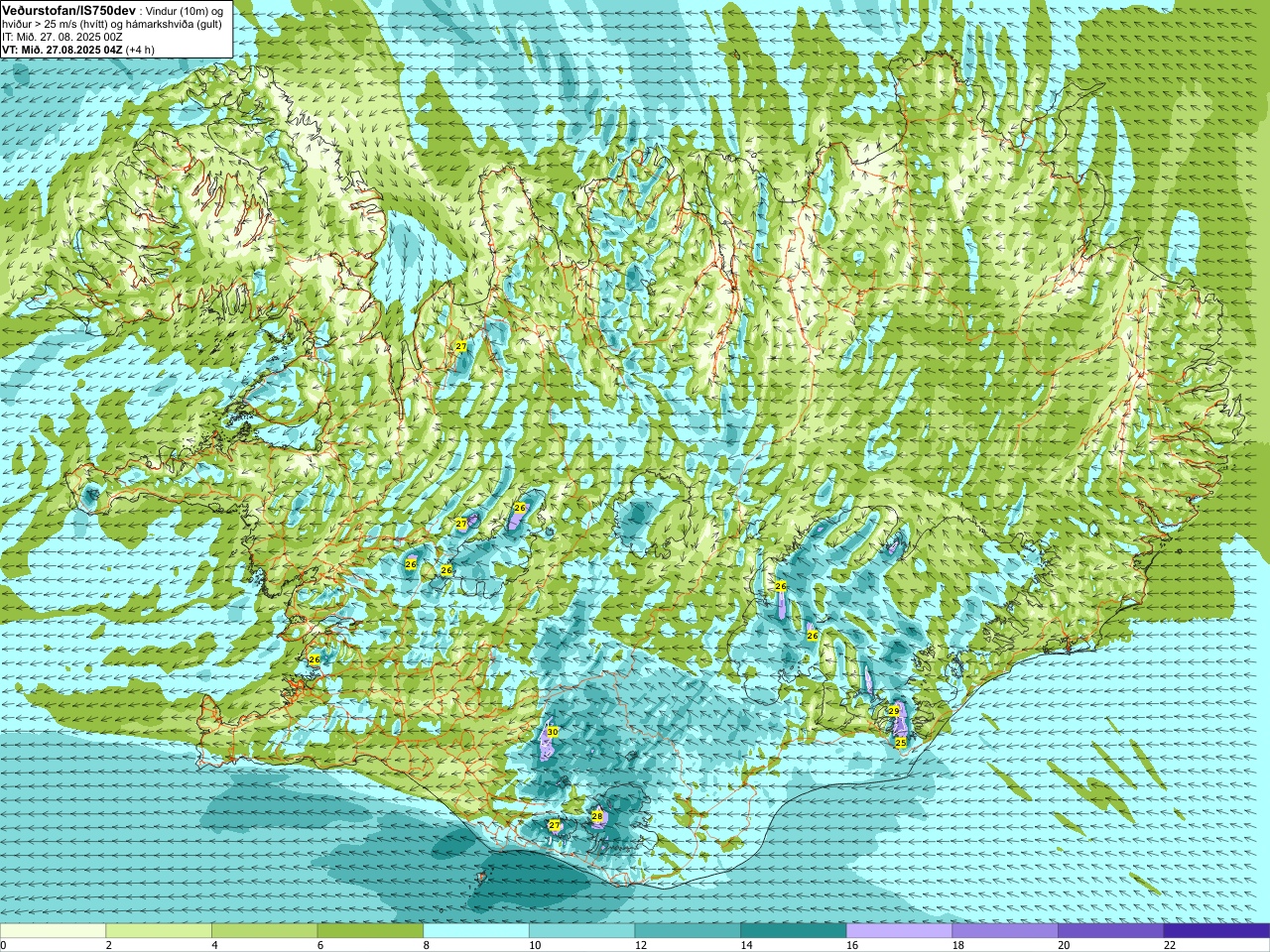Pick the 20–22 m/s violet legend swatch
1270x952 pixels.
[1111, 931]
